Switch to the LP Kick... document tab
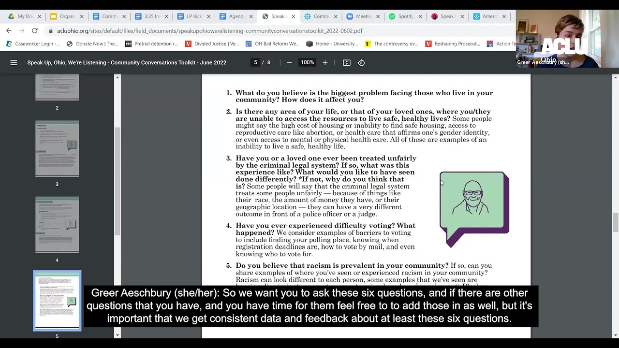Viewport: 619px width, 348px height. click(x=194, y=16)
